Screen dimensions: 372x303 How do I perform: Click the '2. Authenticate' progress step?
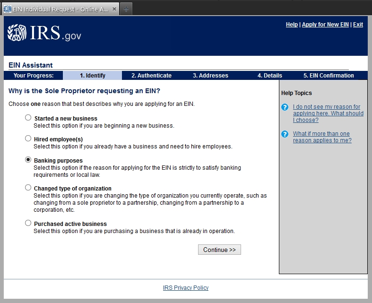click(151, 76)
